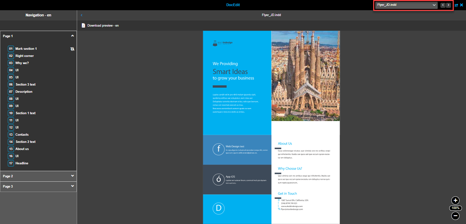Expand the Page 2 section
This screenshot has width=466, height=224.
pos(38,176)
